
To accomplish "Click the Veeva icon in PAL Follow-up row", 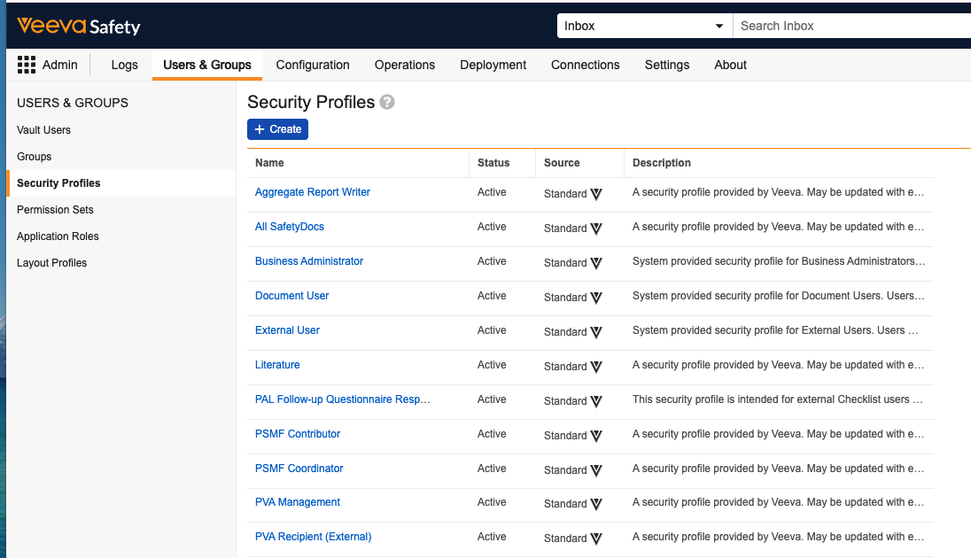I will (596, 401).
